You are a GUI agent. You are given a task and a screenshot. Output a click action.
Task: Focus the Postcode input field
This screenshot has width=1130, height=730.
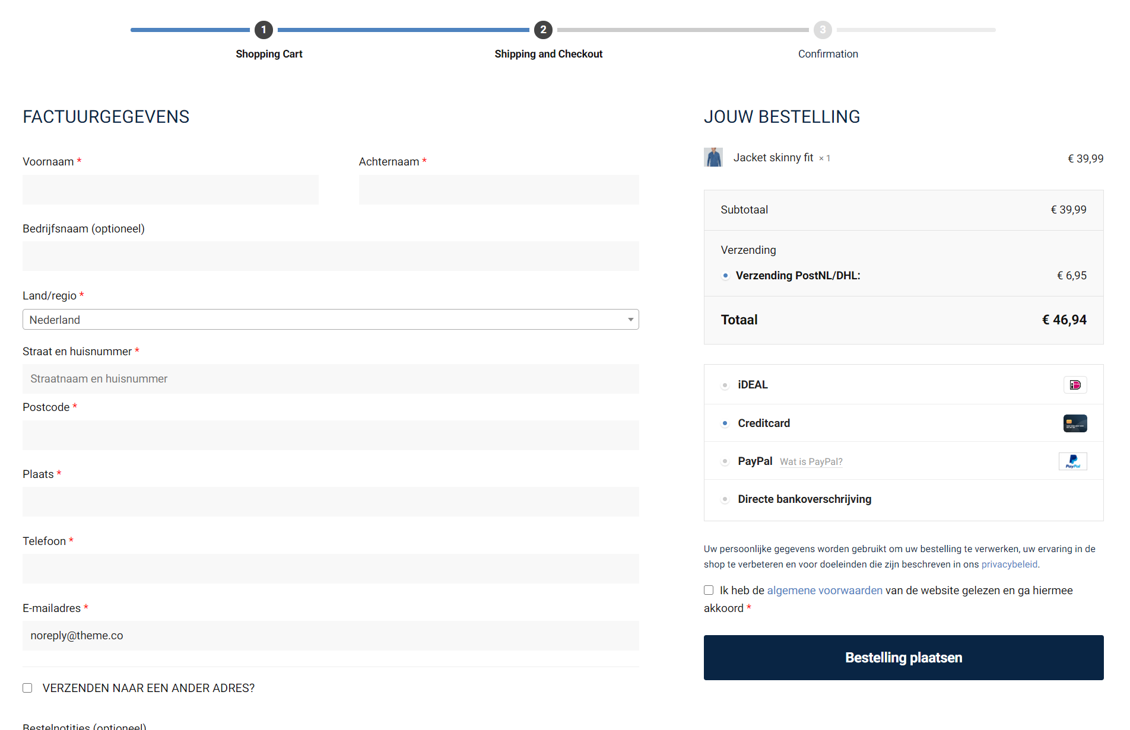click(x=331, y=435)
